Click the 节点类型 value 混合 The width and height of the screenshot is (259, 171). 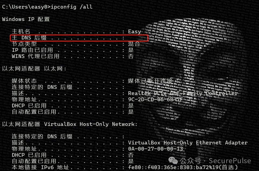point(134,44)
